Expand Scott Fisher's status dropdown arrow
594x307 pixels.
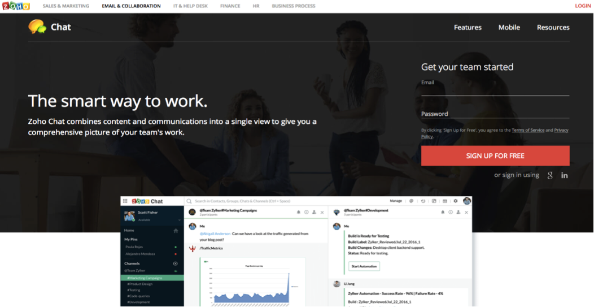point(180,220)
